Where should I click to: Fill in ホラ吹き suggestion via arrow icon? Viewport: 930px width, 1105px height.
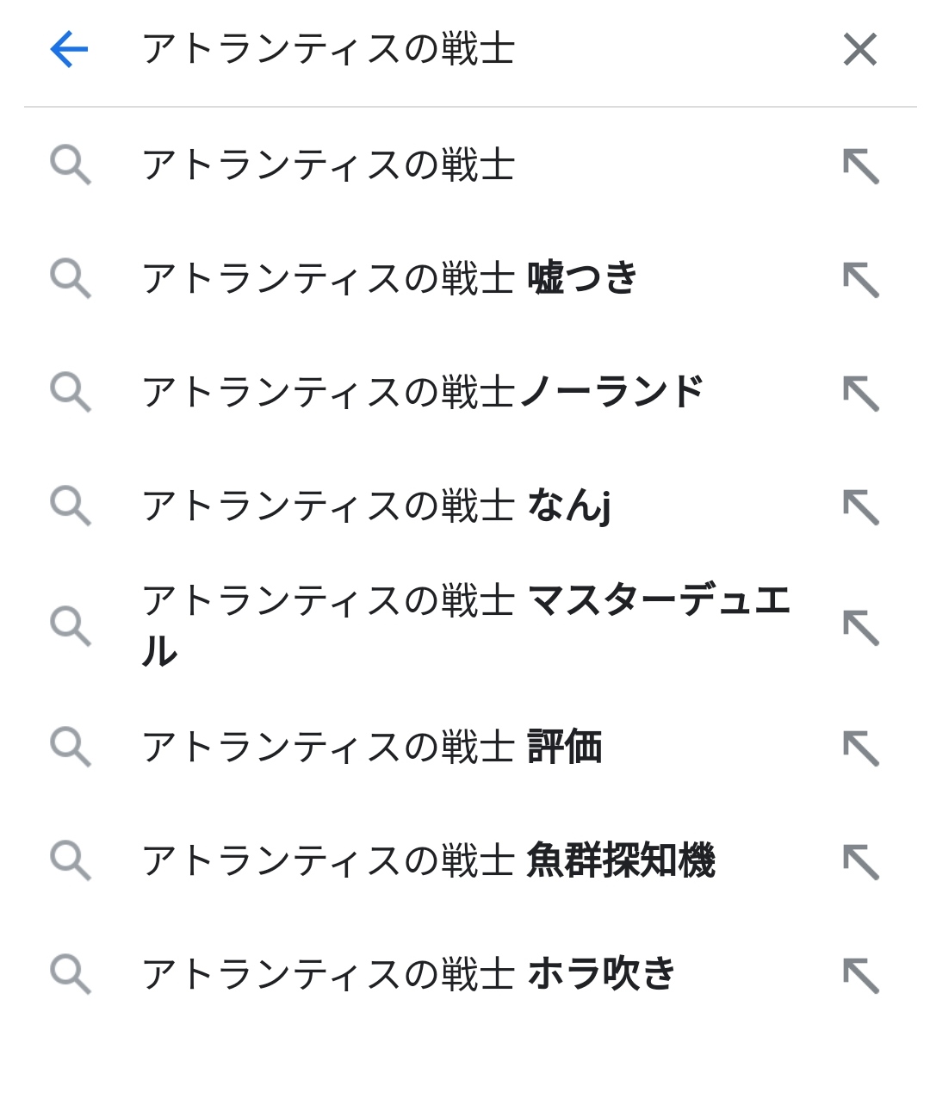pos(860,976)
